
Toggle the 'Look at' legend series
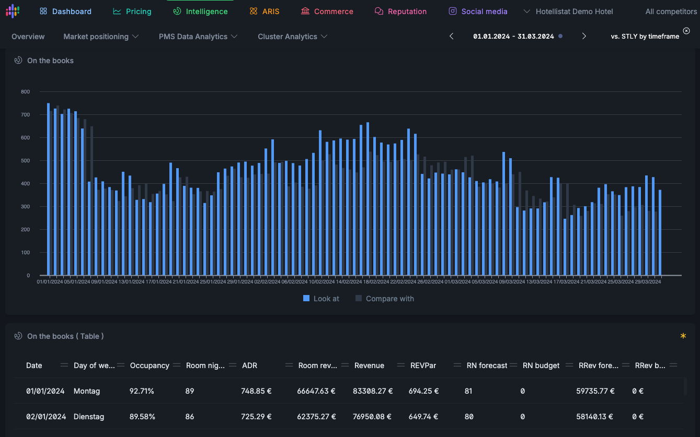(x=321, y=299)
